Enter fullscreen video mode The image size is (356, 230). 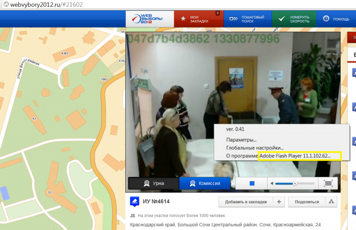tap(328, 183)
